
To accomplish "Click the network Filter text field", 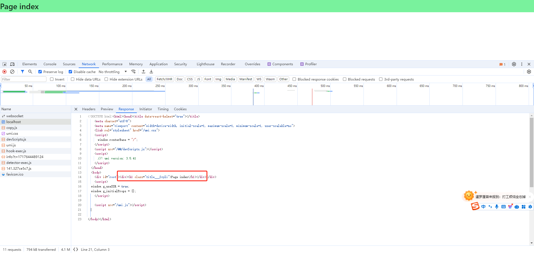I will 24,79.
